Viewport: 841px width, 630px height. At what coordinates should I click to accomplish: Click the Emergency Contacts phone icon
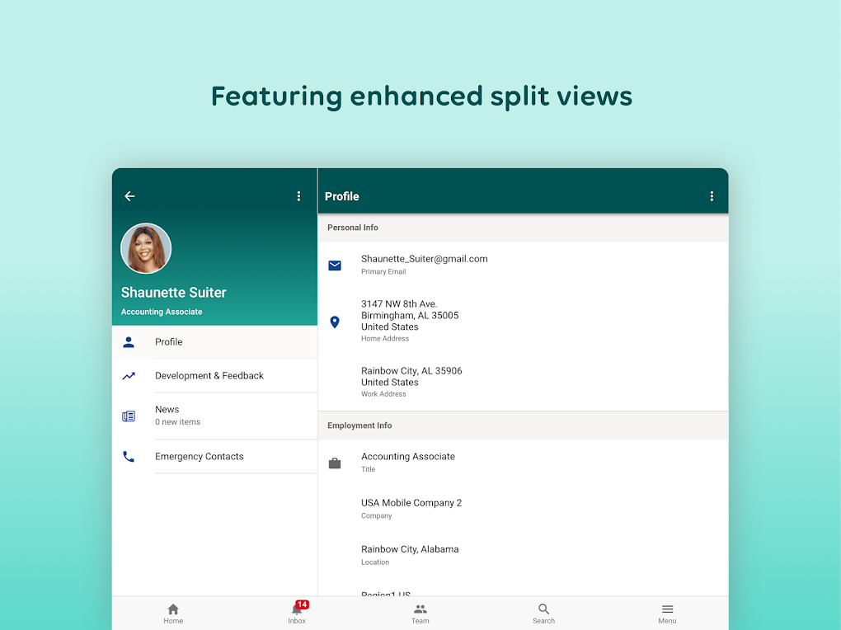(129, 456)
